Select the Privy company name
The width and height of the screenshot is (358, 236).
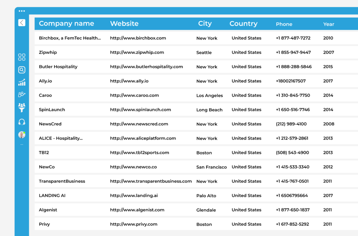tap(44, 224)
